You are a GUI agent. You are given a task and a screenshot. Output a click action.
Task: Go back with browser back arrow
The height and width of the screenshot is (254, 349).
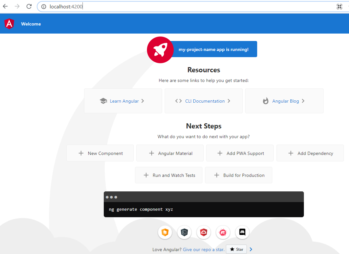(x=5, y=6)
